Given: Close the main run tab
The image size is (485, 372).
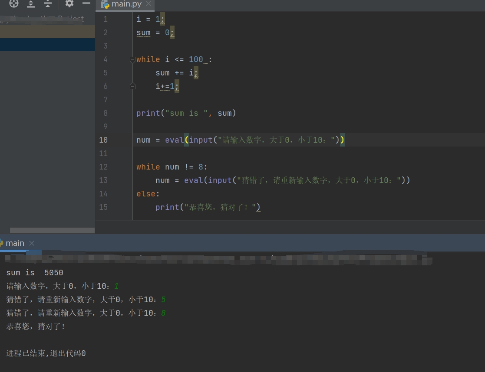Looking at the screenshot, I should tap(32, 243).
